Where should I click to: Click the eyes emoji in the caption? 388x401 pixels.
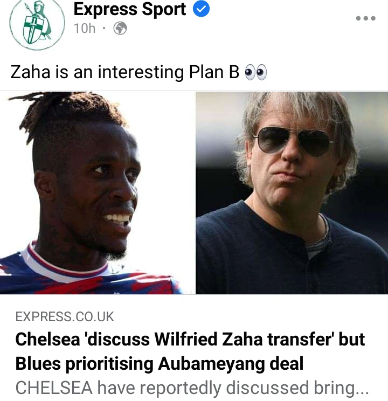point(255,72)
